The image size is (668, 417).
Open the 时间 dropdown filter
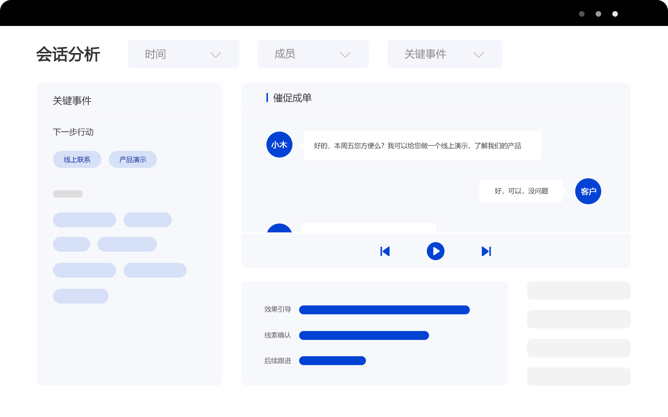point(183,54)
